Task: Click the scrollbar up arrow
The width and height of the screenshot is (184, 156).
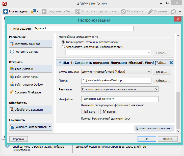Action: pyautogui.click(x=178, y=35)
